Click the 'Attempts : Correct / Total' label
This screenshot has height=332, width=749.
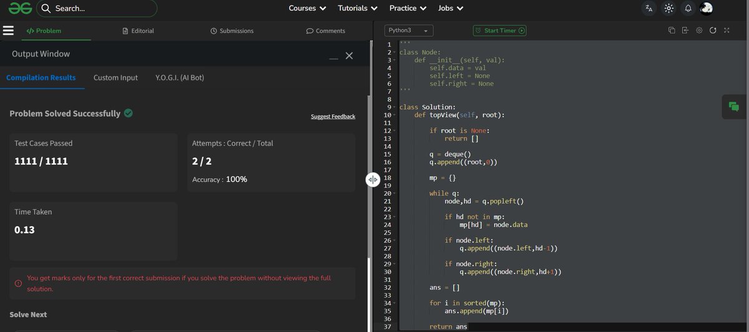(232, 144)
